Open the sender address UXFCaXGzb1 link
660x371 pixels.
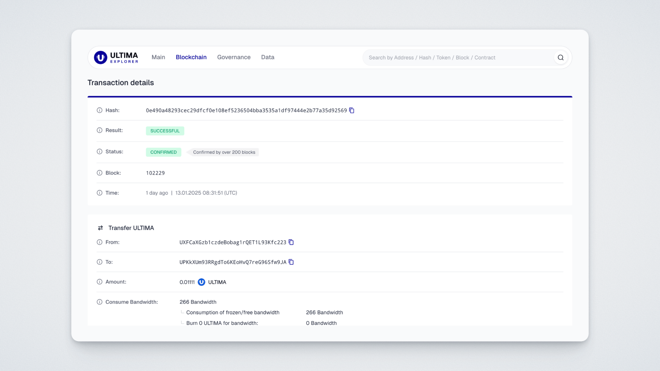point(233,243)
